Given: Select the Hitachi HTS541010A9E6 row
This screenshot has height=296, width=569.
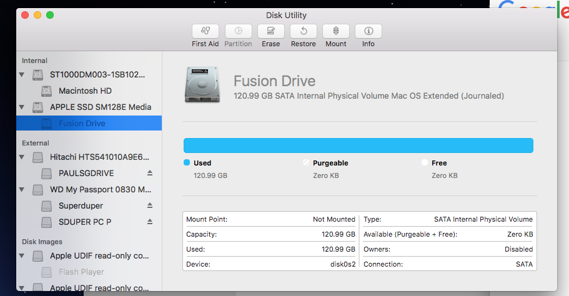Looking at the screenshot, I should [89, 157].
